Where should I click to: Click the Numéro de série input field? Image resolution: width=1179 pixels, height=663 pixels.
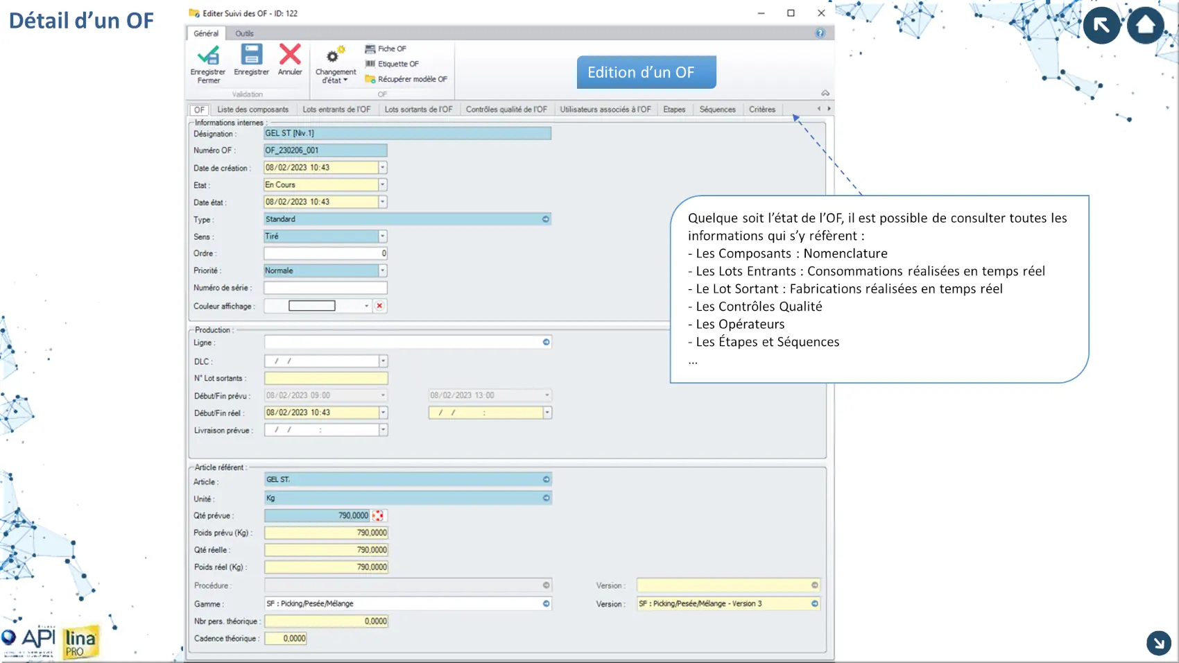click(x=325, y=288)
